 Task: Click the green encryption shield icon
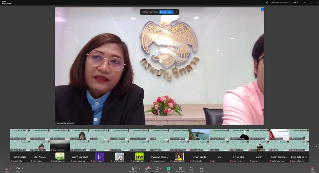click(267, 2)
